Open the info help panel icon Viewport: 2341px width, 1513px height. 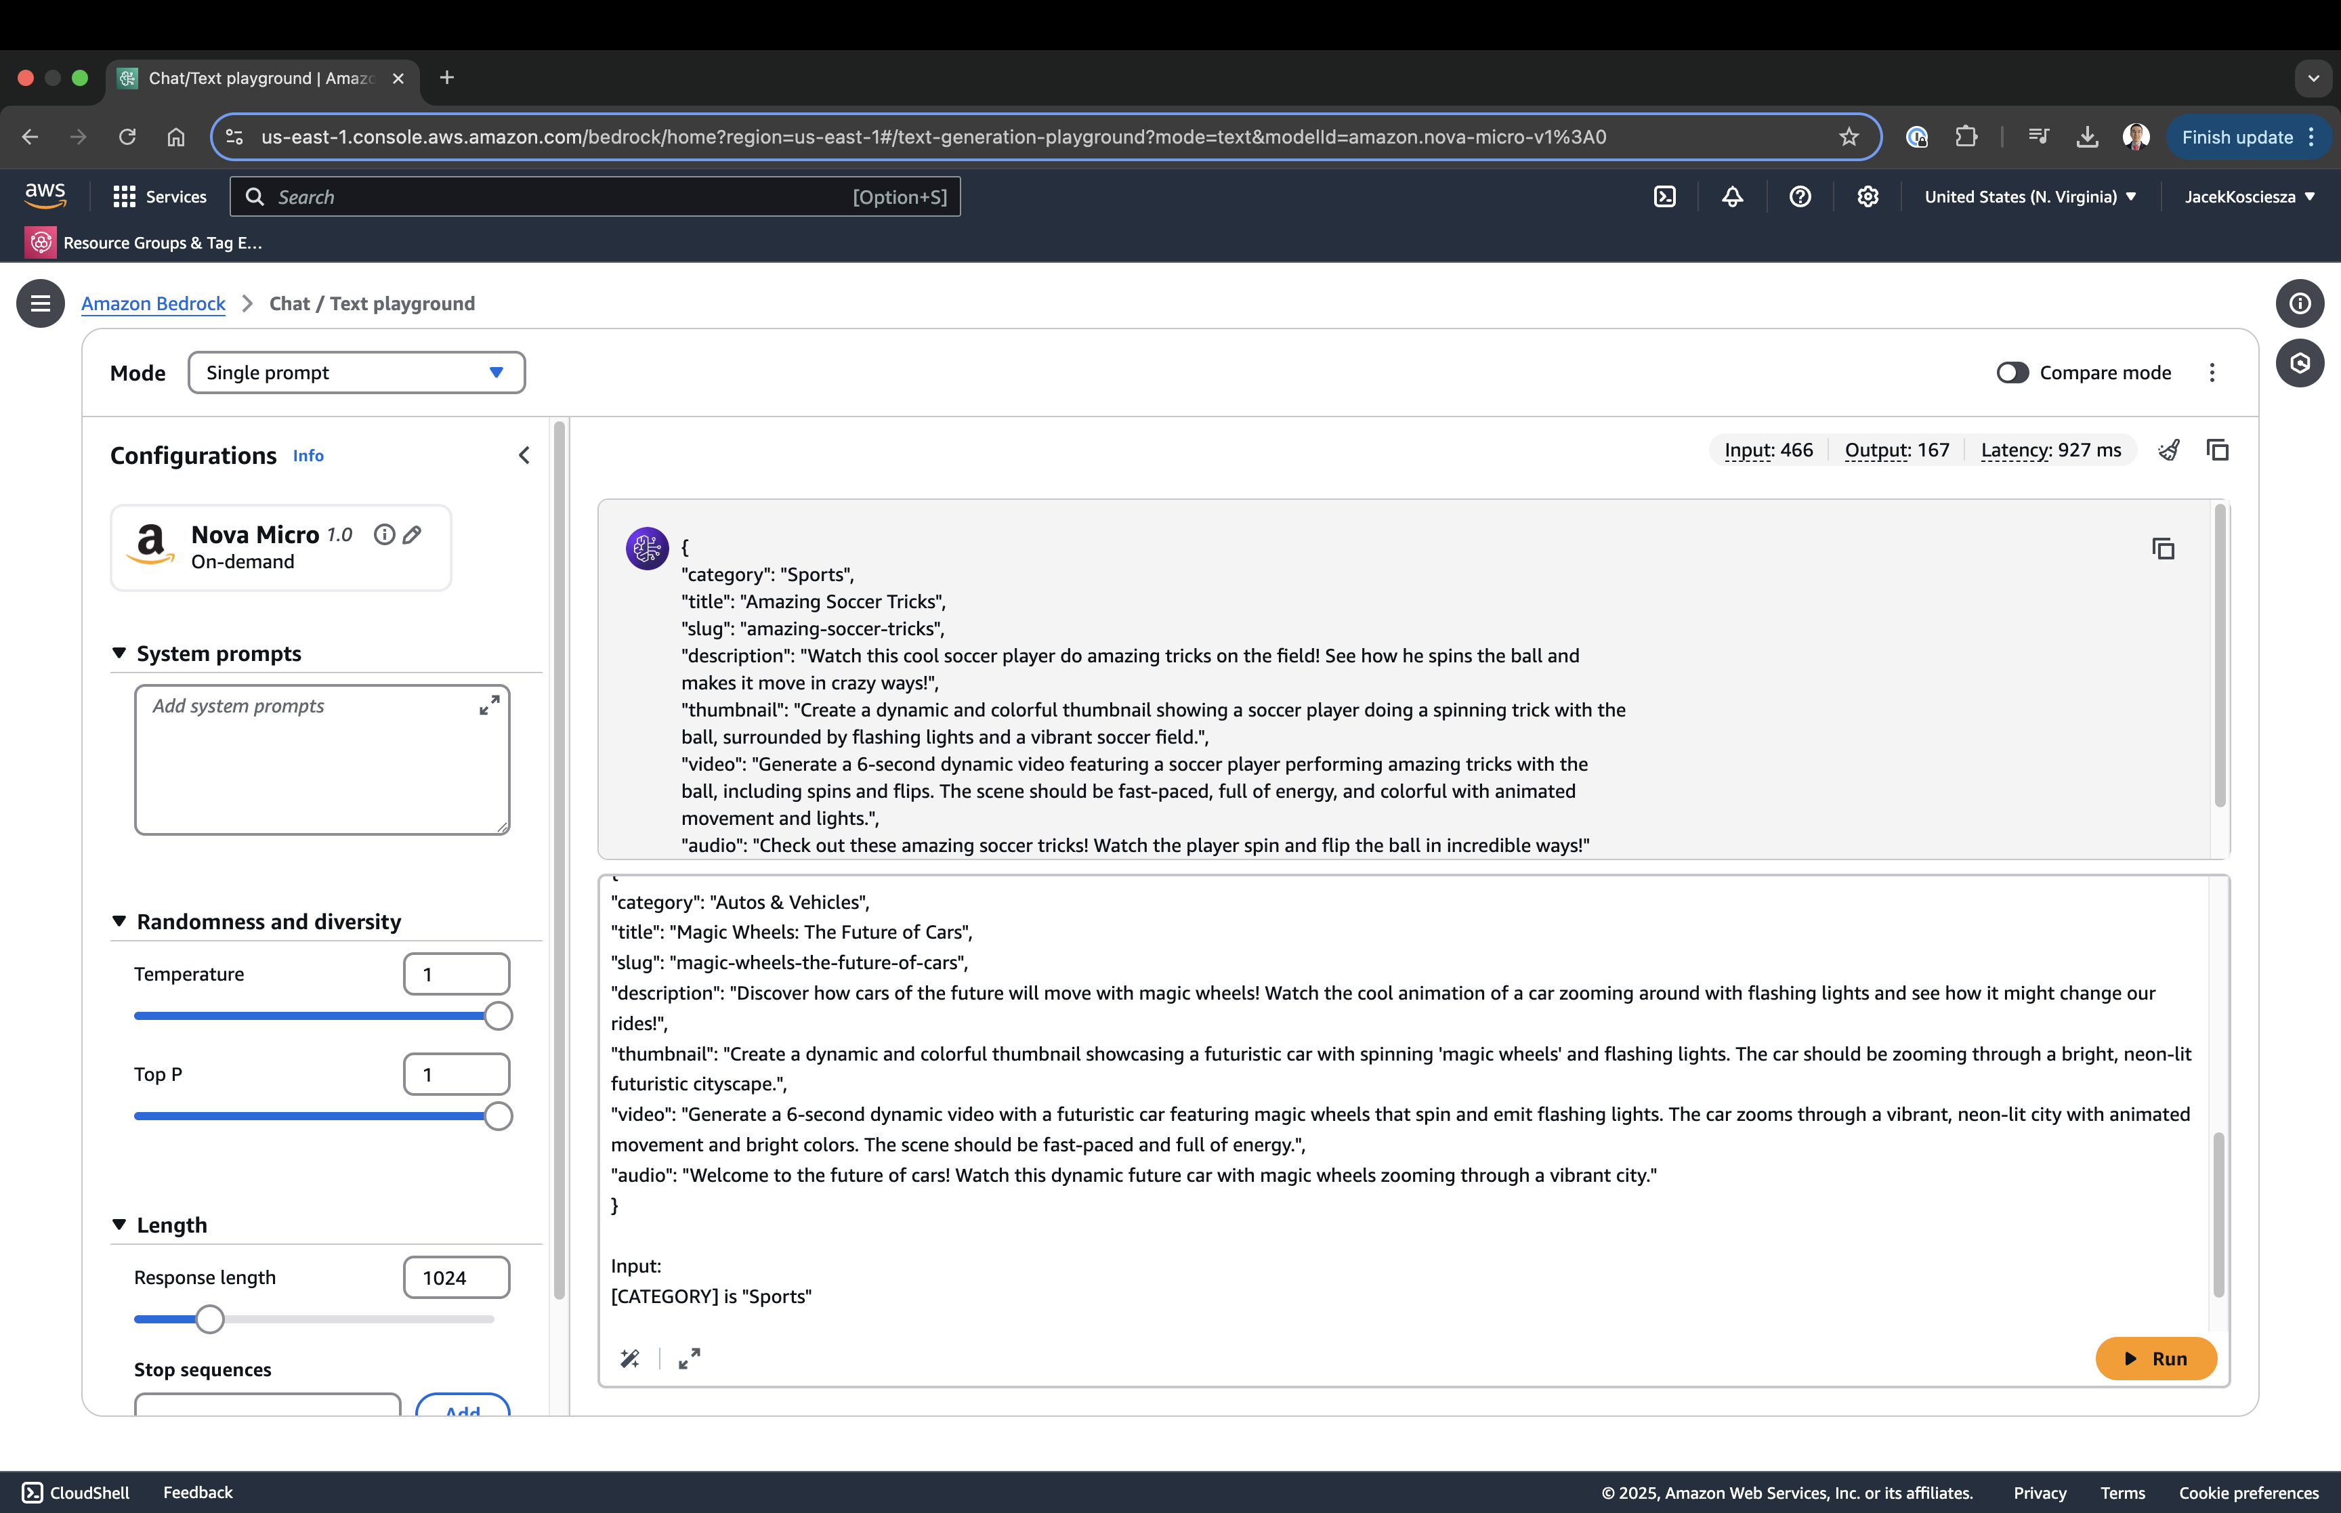click(2300, 303)
